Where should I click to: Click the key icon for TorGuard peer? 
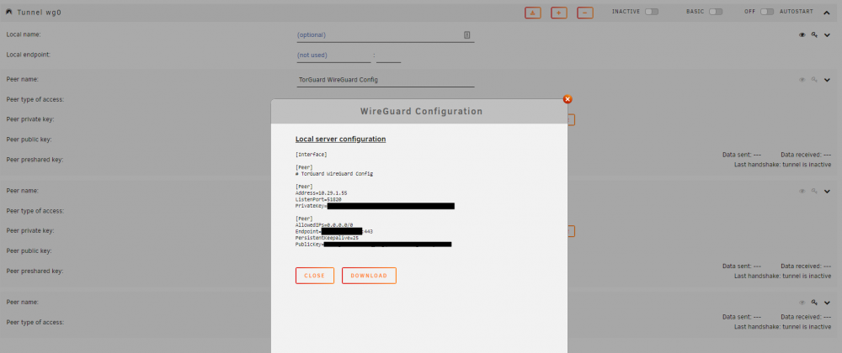click(814, 80)
